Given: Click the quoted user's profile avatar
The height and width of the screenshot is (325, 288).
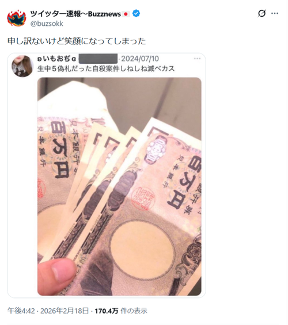Looking at the screenshot, I should (22, 66).
